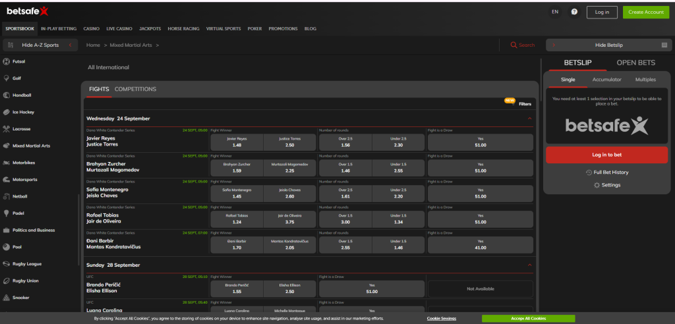Switch to the Open Bets tab

point(636,63)
